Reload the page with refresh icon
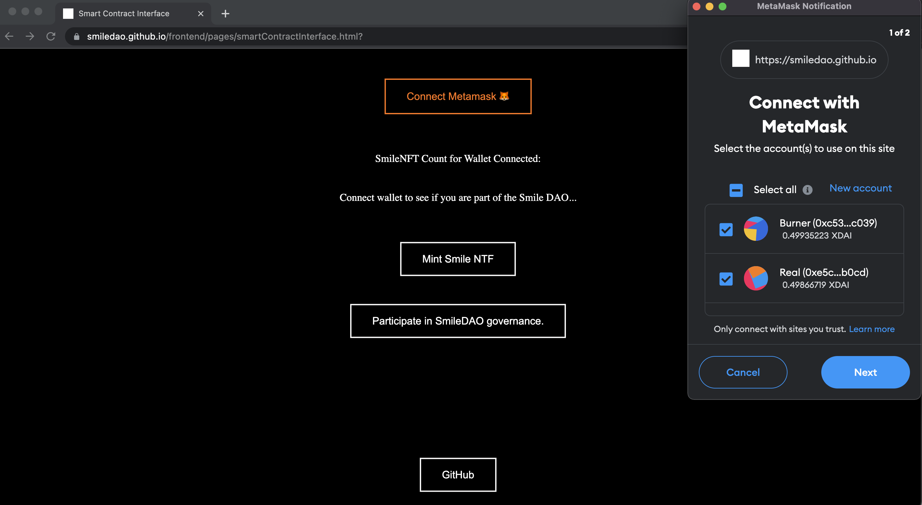922x505 pixels. tap(51, 36)
